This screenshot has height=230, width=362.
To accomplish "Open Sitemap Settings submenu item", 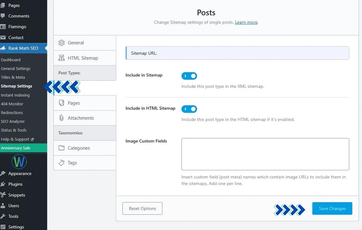I will point(17,86).
